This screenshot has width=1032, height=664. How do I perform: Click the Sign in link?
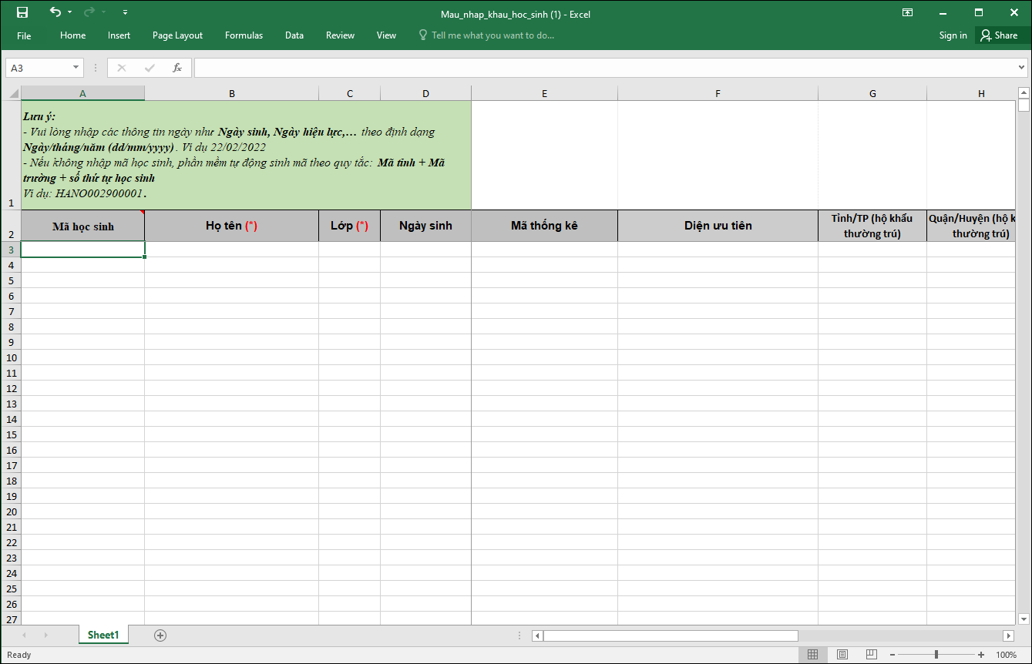(x=953, y=35)
